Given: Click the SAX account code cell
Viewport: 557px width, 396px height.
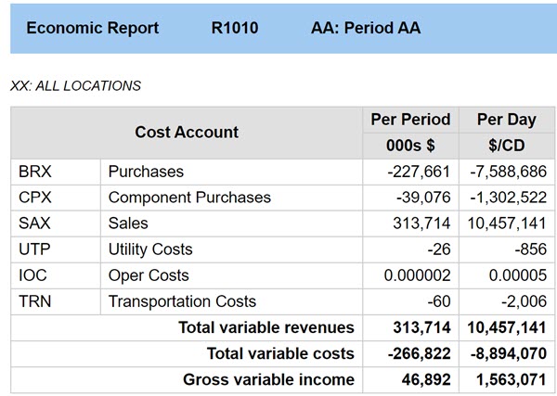Looking at the screenshot, I should click(32, 224).
